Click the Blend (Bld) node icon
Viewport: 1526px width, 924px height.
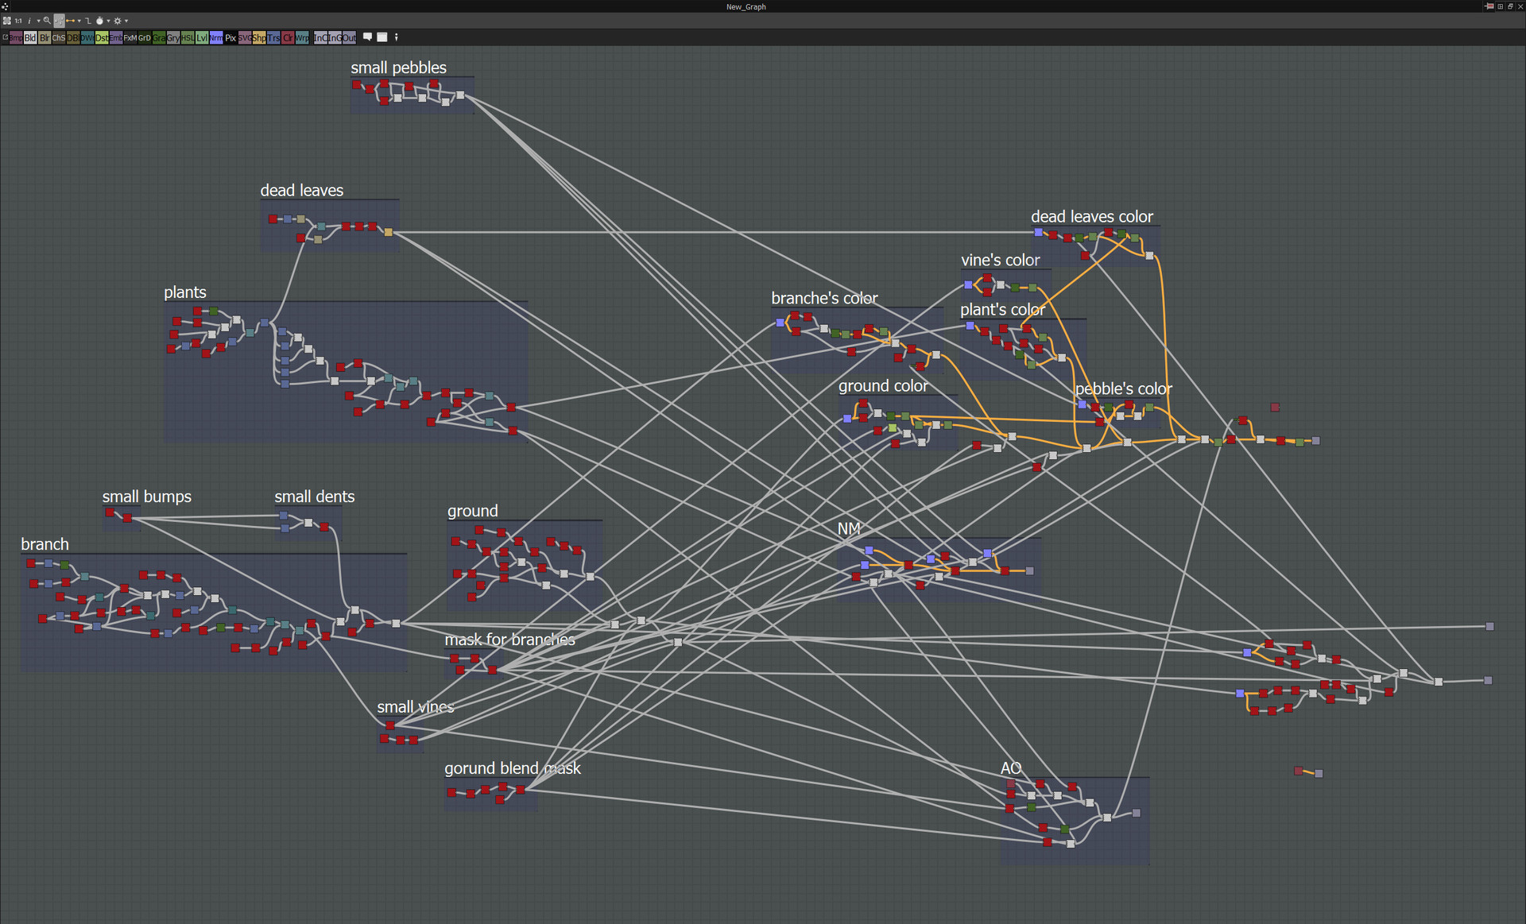[x=29, y=37]
